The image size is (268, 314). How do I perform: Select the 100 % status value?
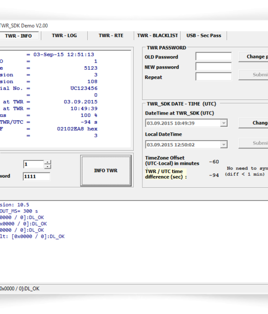point(89,115)
